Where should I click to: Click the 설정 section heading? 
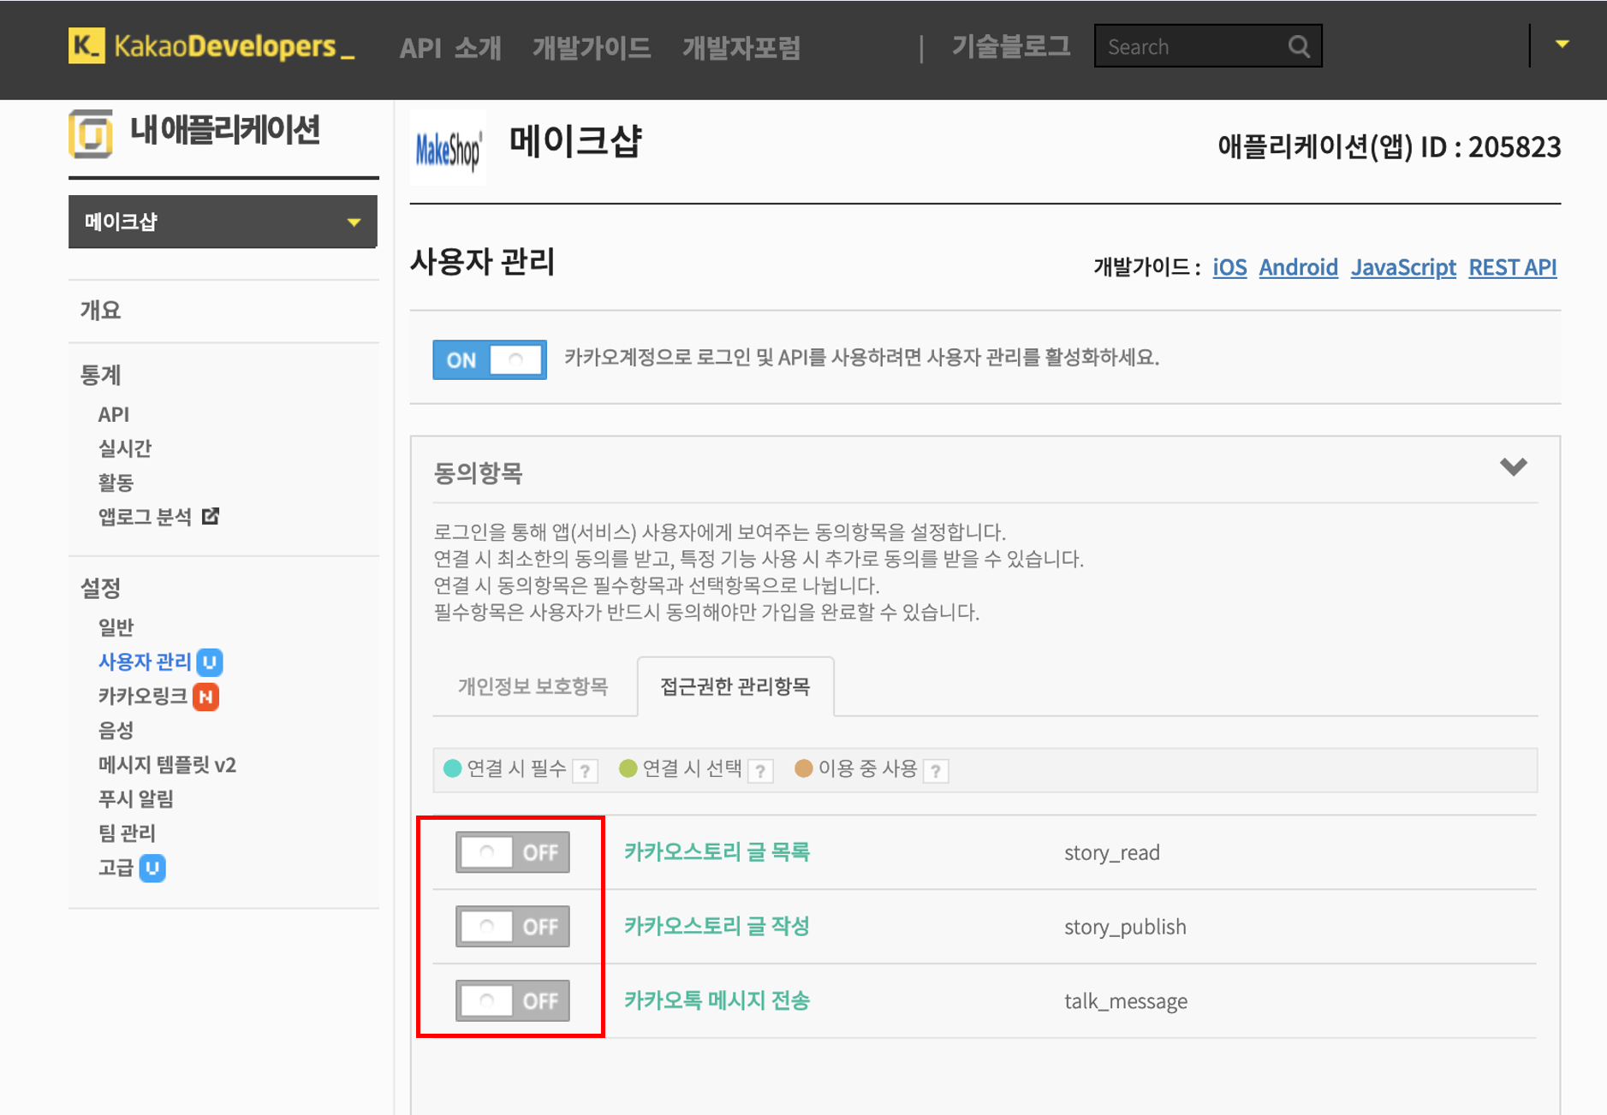(100, 588)
